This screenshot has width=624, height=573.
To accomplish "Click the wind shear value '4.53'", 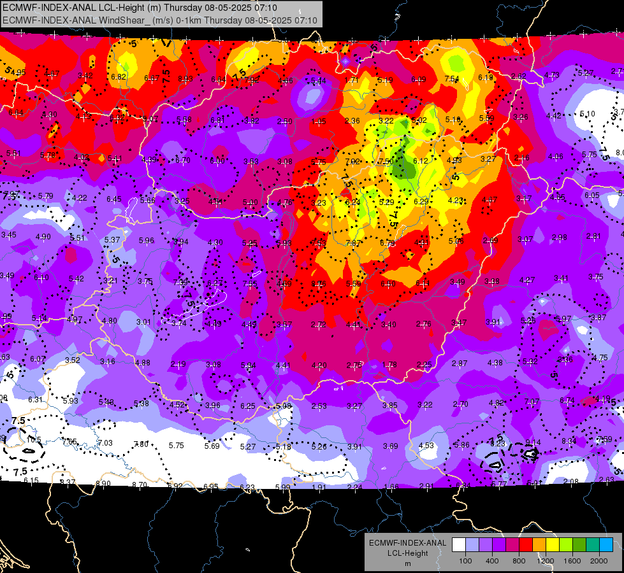I will (x=426, y=446).
